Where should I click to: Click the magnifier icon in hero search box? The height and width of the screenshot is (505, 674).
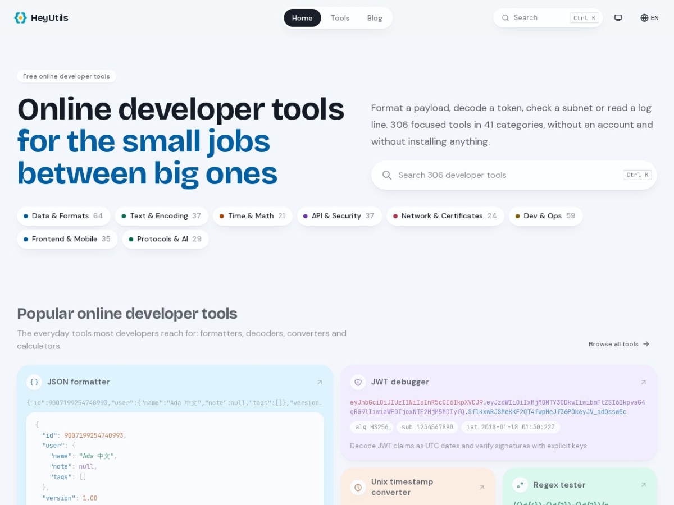point(387,175)
